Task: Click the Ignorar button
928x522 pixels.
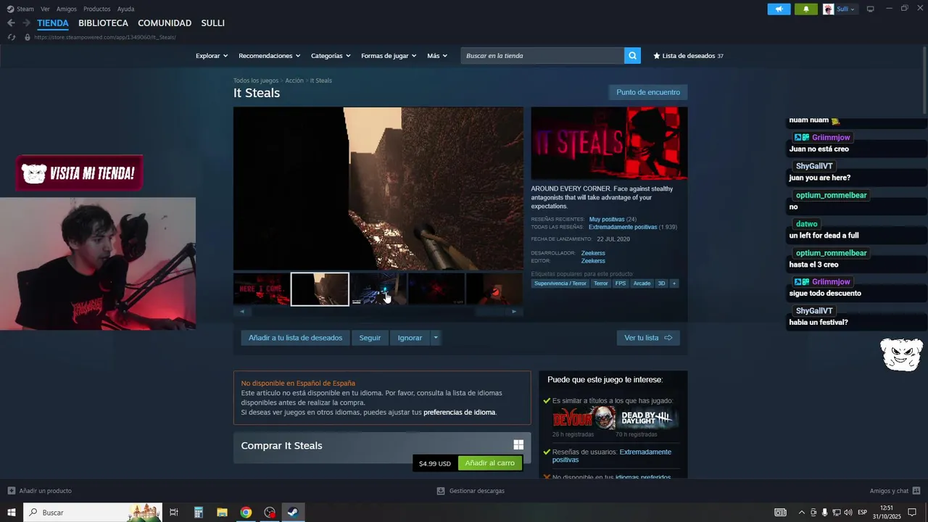Action: coord(410,338)
